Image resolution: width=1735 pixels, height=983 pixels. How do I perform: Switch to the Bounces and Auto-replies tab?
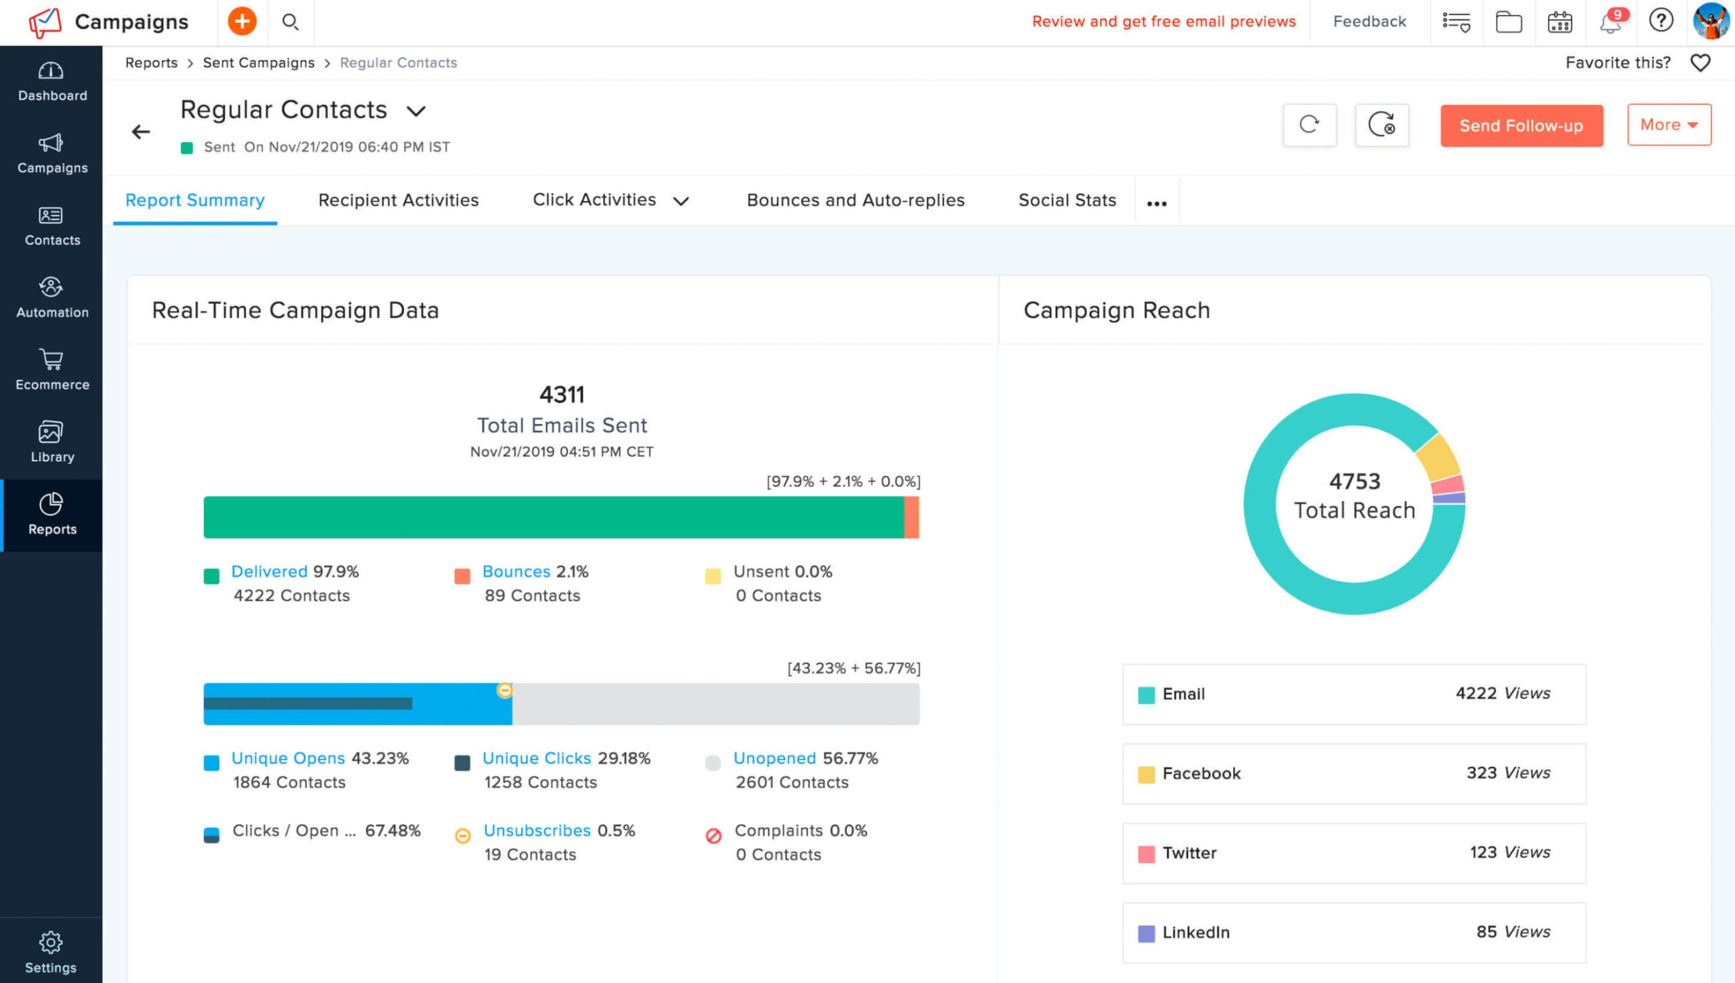click(x=855, y=200)
